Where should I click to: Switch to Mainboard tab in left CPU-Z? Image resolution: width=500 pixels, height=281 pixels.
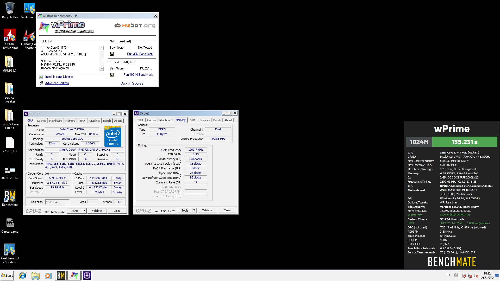pos(56,121)
